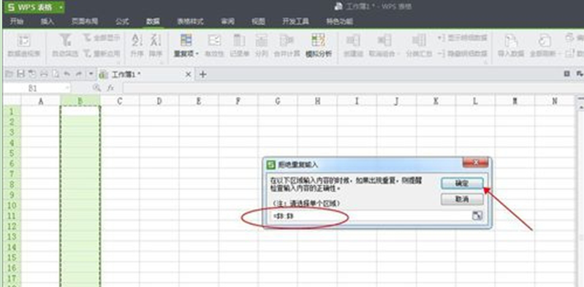Open the 视图 (View) tab
584x287 pixels.
click(x=258, y=22)
